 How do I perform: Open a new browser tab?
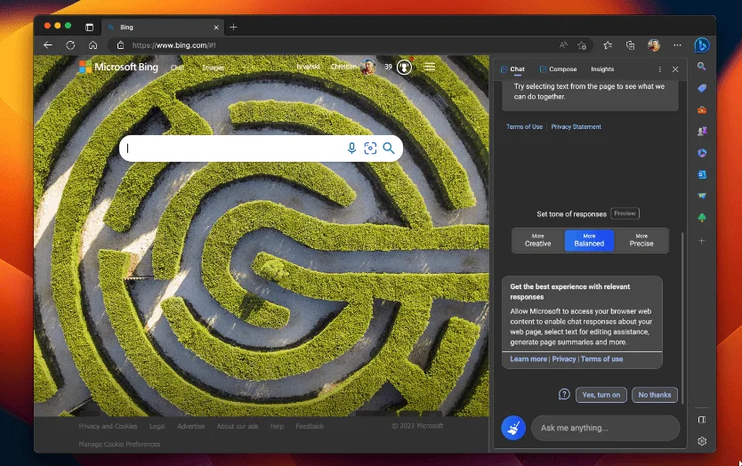[233, 28]
